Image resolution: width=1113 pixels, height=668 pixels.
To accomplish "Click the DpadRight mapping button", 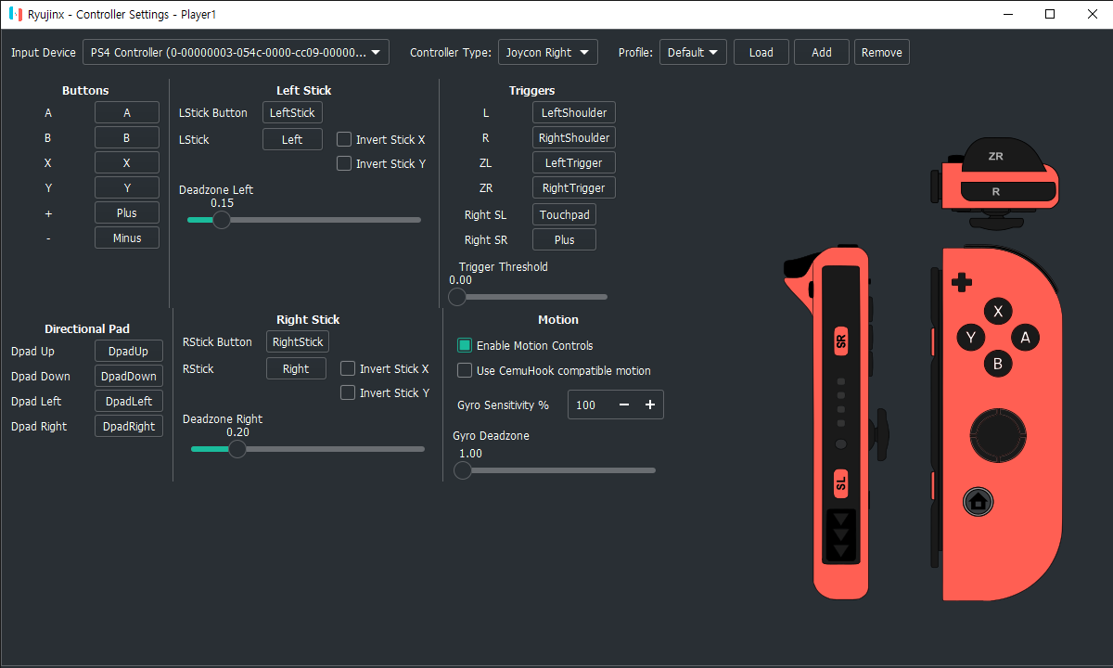I will 128,426.
